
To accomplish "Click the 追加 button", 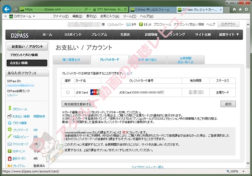I will (228, 104).
